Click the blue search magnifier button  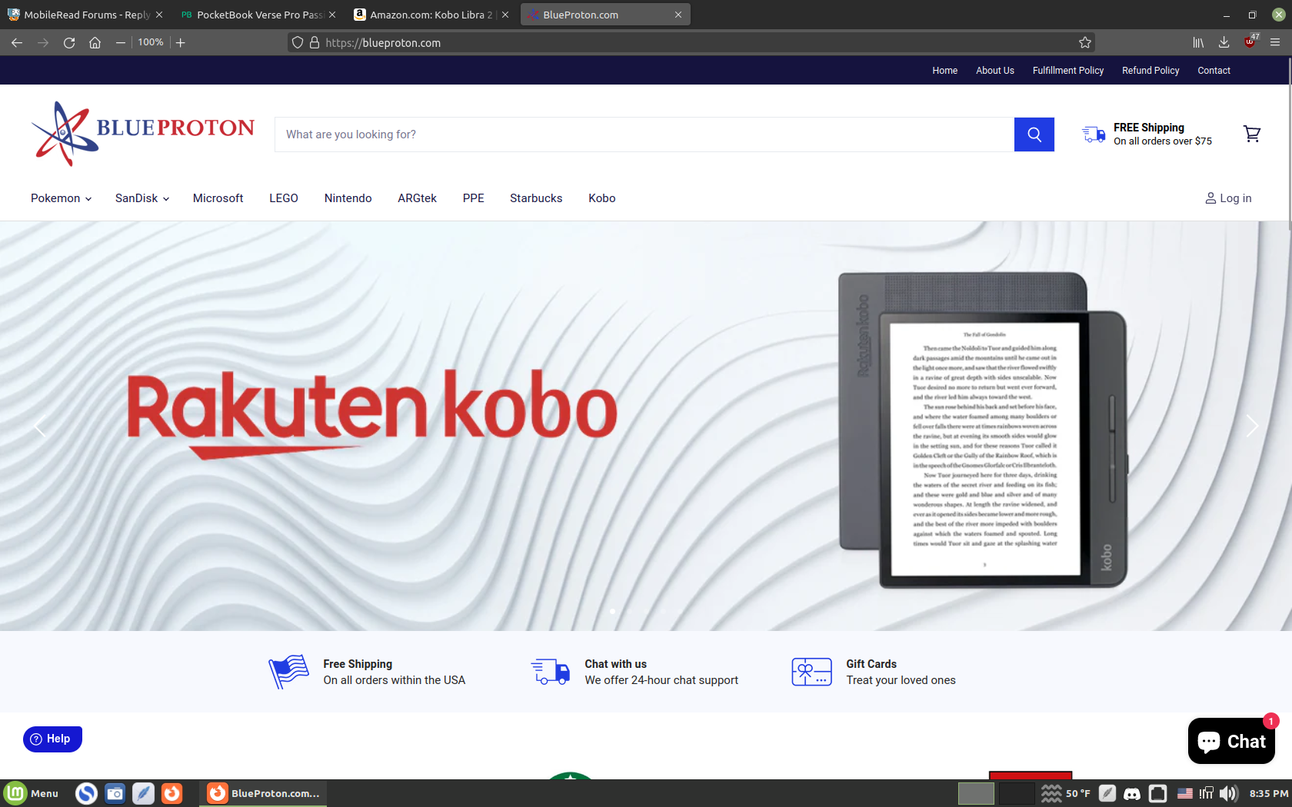click(1034, 134)
